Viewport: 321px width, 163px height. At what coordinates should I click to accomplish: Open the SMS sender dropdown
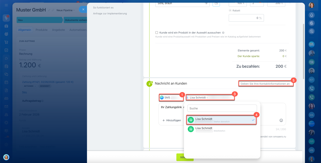pos(171,97)
